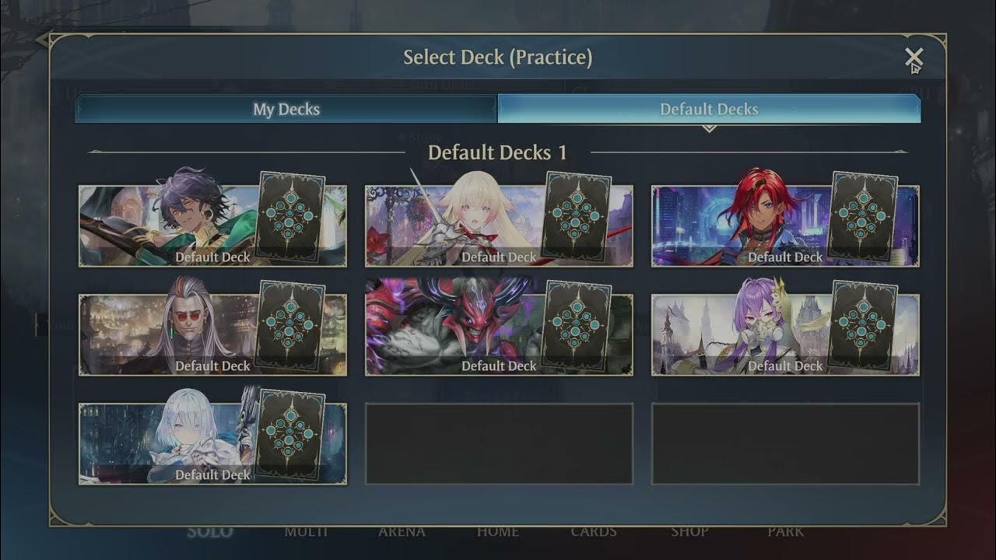This screenshot has height=560, width=996.
Task: Click card back icon on red-haired deck
Action: 863,216
